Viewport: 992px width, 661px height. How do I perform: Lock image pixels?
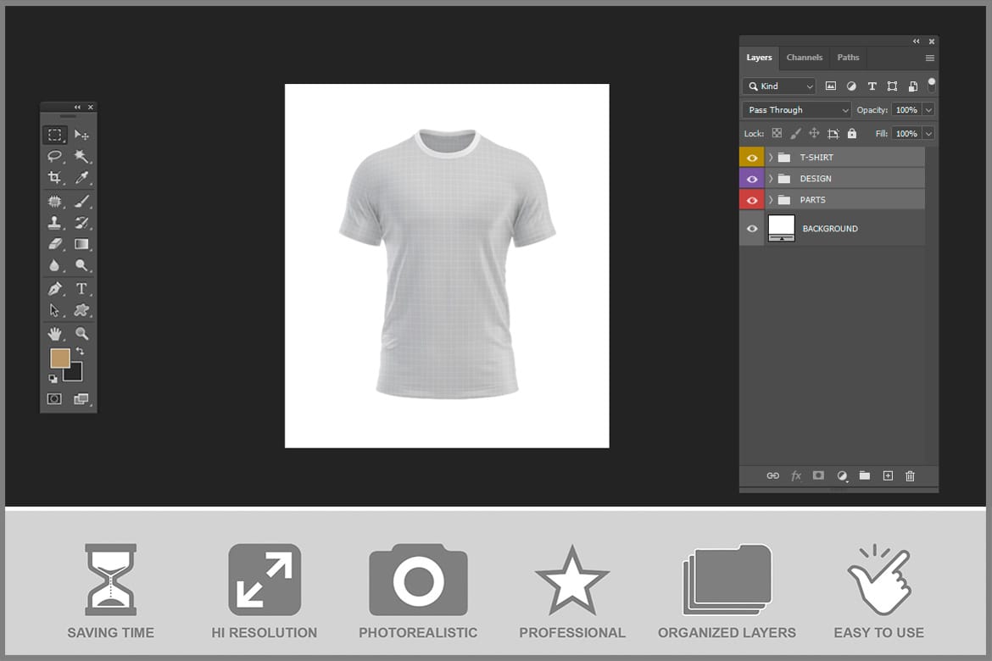point(795,133)
